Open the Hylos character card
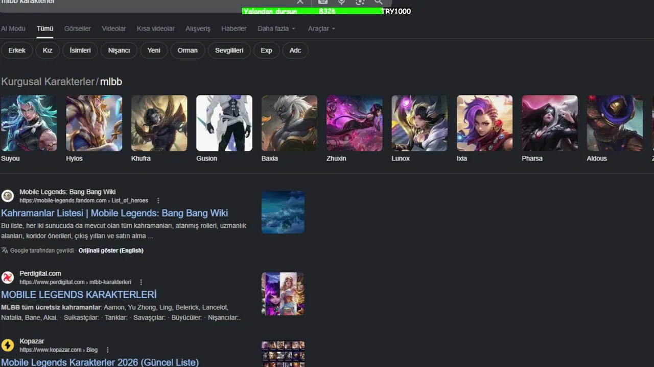Image resolution: width=654 pixels, height=367 pixels. coord(94,128)
